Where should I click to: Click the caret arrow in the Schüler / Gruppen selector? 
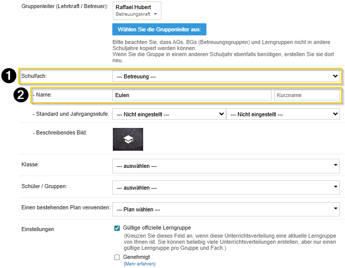point(336,187)
